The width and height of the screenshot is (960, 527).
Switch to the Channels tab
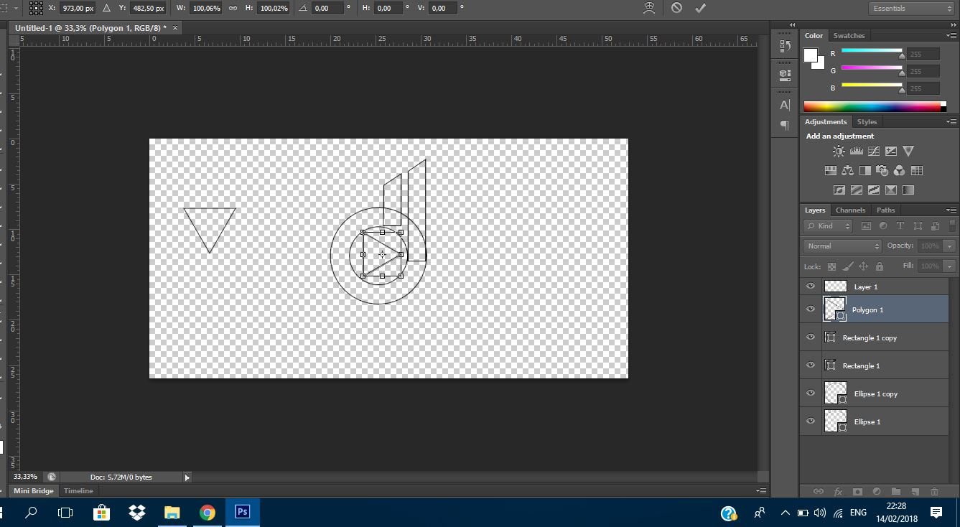[850, 210]
